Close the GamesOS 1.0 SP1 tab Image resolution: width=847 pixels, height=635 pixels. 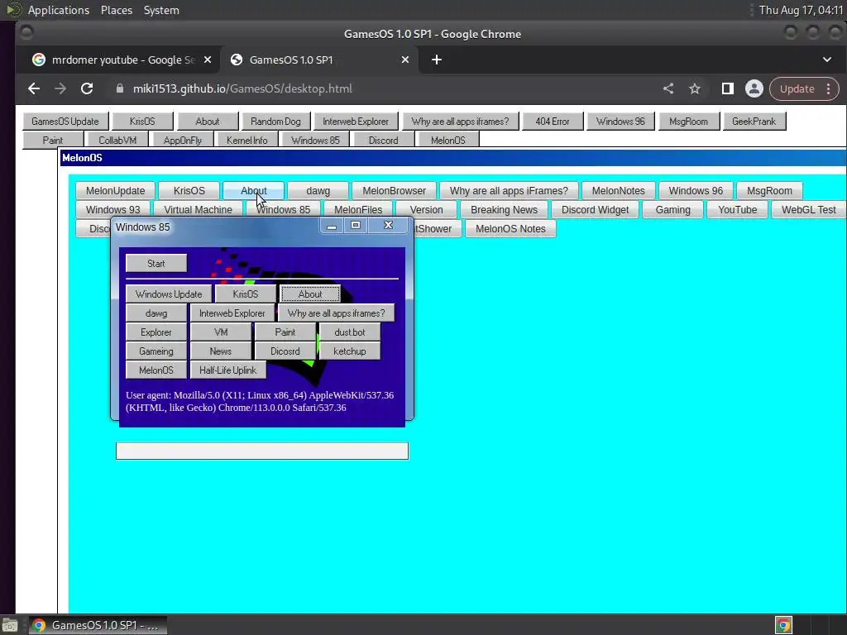coord(405,60)
